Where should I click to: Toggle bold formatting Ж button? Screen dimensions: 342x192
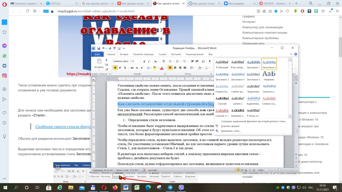[x=115, y=68]
